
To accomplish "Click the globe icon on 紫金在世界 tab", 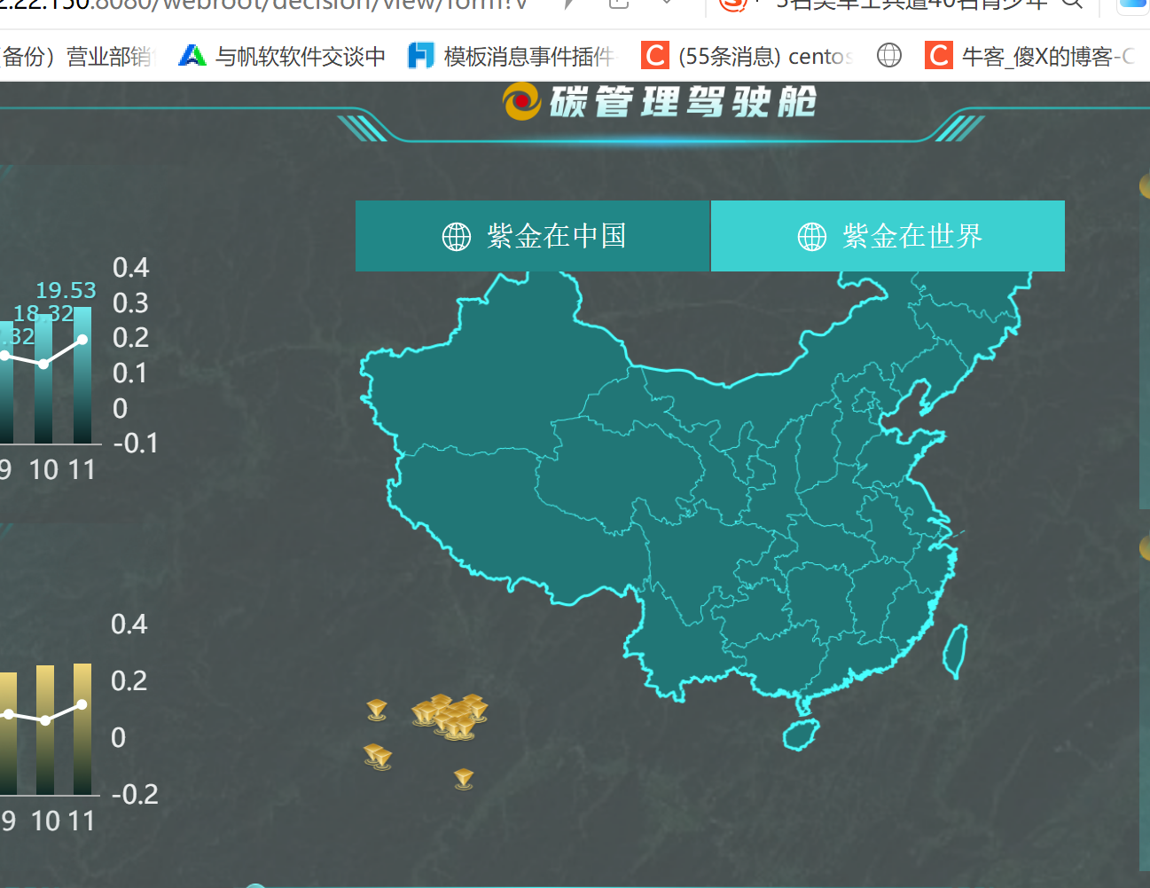I will 812,237.
